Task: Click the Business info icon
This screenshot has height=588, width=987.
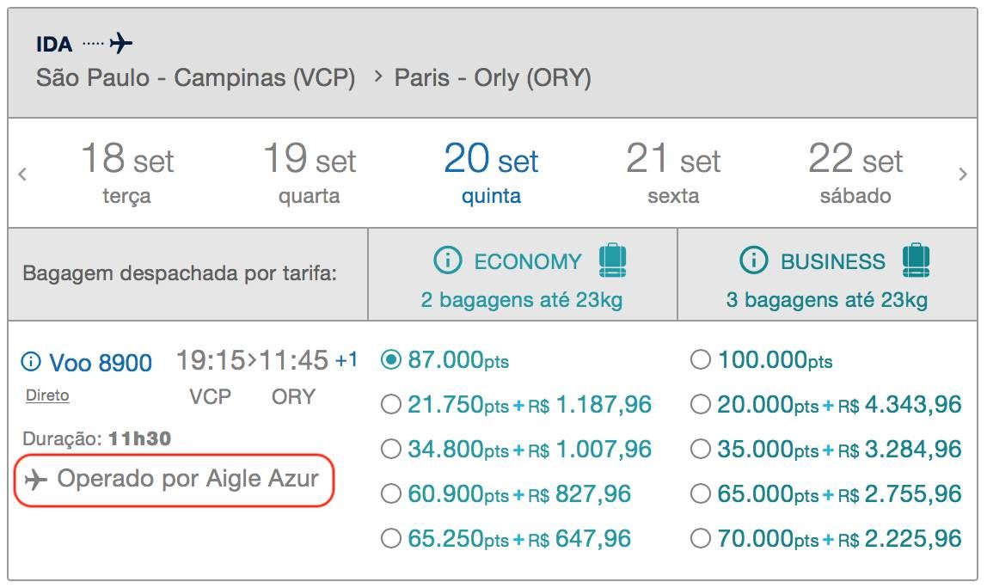Action: (753, 260)
